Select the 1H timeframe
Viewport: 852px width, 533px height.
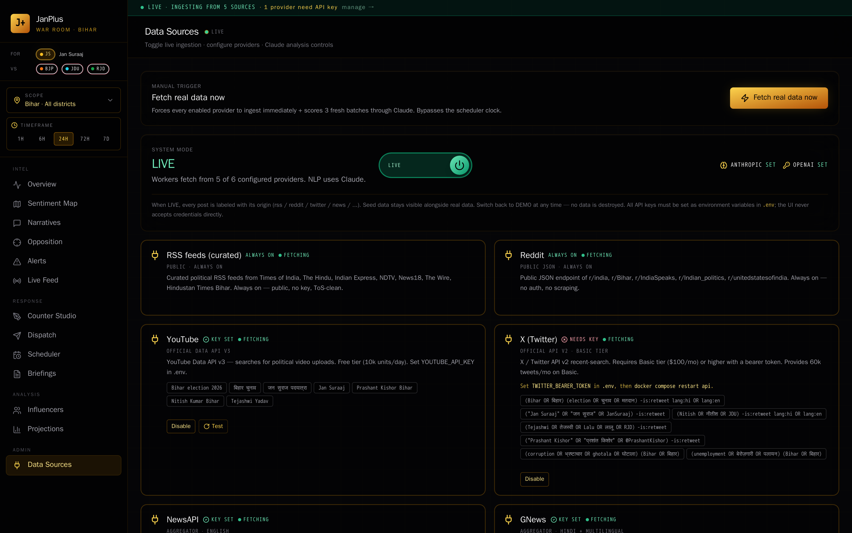tap(21, 139)
